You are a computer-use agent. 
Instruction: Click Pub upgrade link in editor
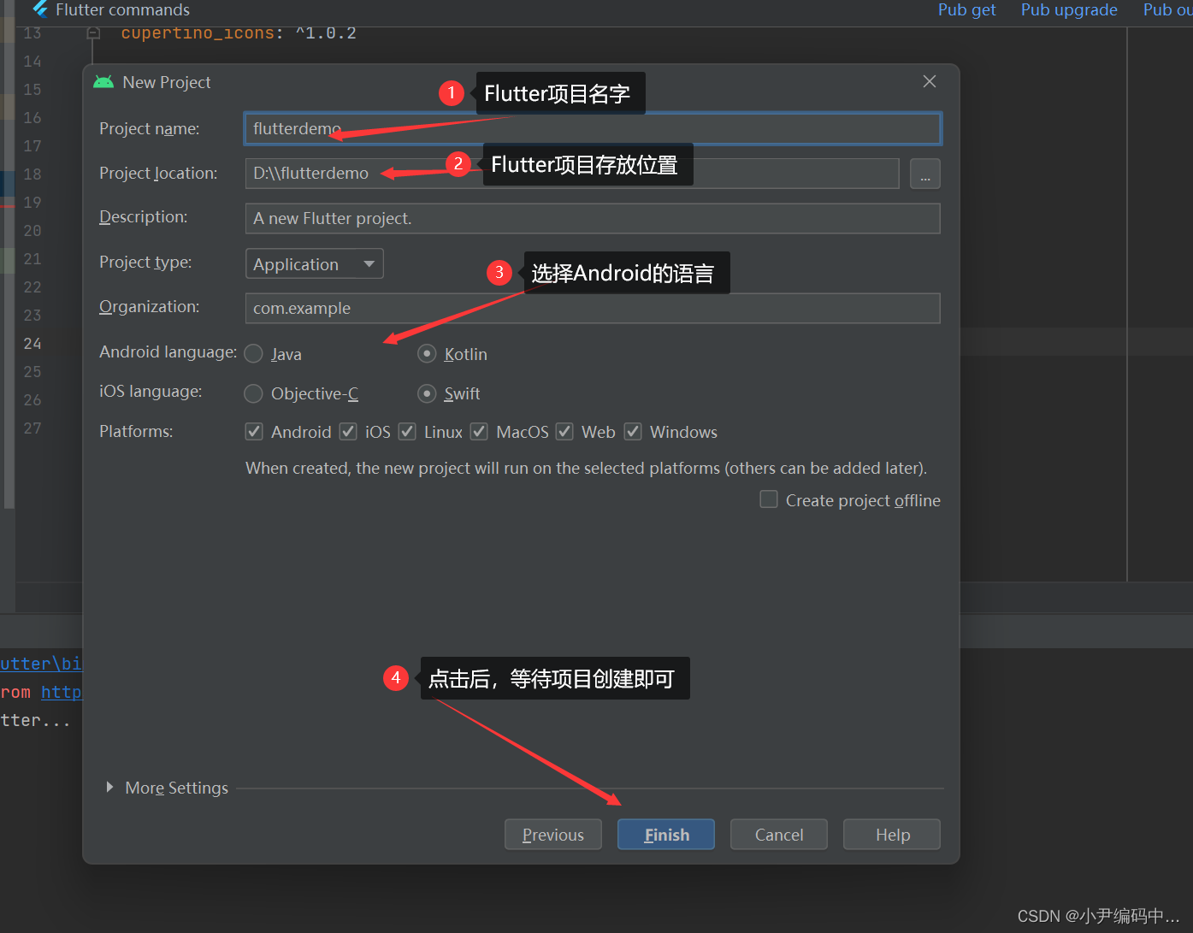coord(1069,9)
